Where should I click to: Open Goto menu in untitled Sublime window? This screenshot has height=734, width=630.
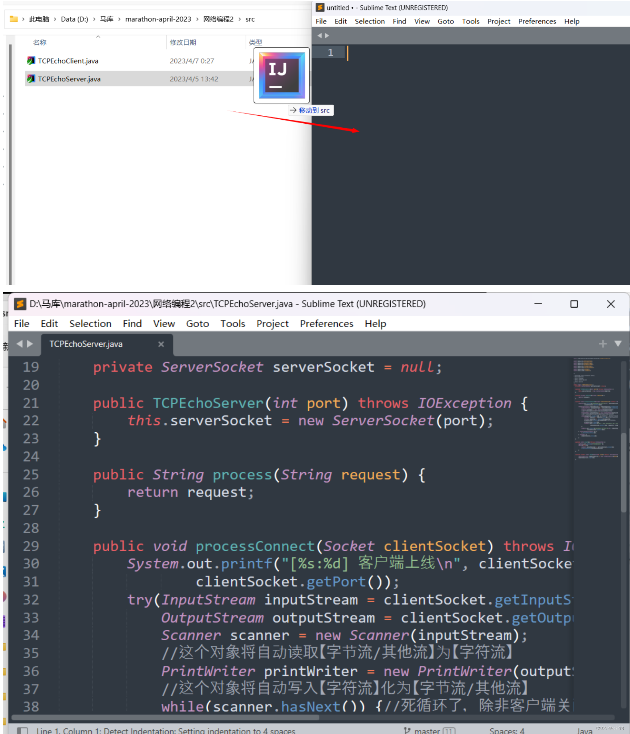coord(445,21)
